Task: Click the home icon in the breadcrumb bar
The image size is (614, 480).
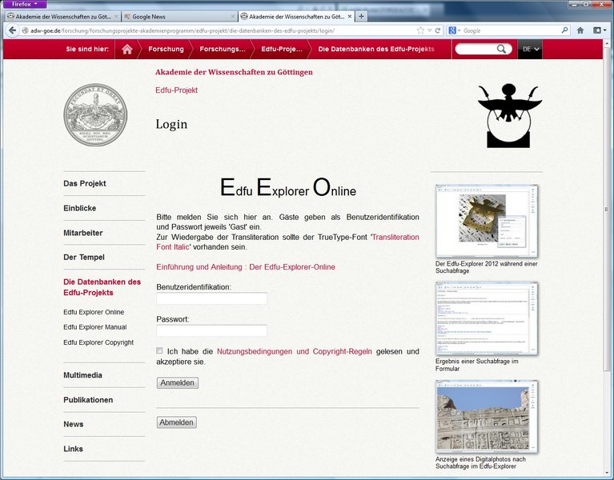Action: (x=126, y=50)
